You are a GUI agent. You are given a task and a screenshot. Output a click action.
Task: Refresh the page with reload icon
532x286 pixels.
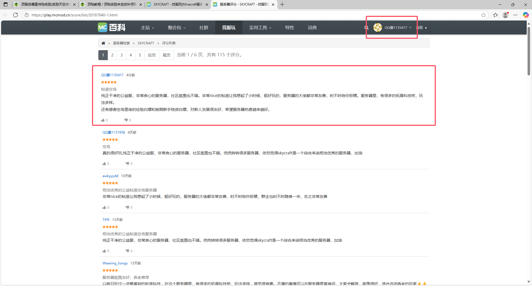[16, 15]
